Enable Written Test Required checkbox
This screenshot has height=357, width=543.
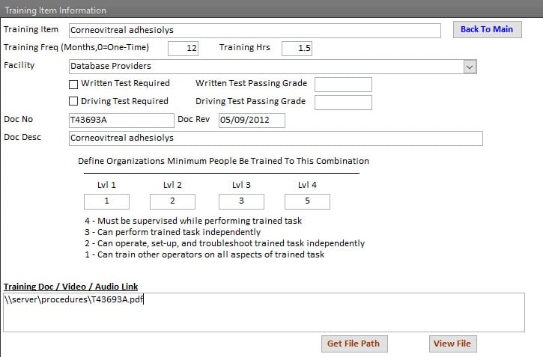(73, 85)
